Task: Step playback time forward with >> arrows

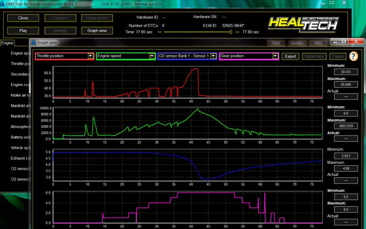Action: pos(237,32)
